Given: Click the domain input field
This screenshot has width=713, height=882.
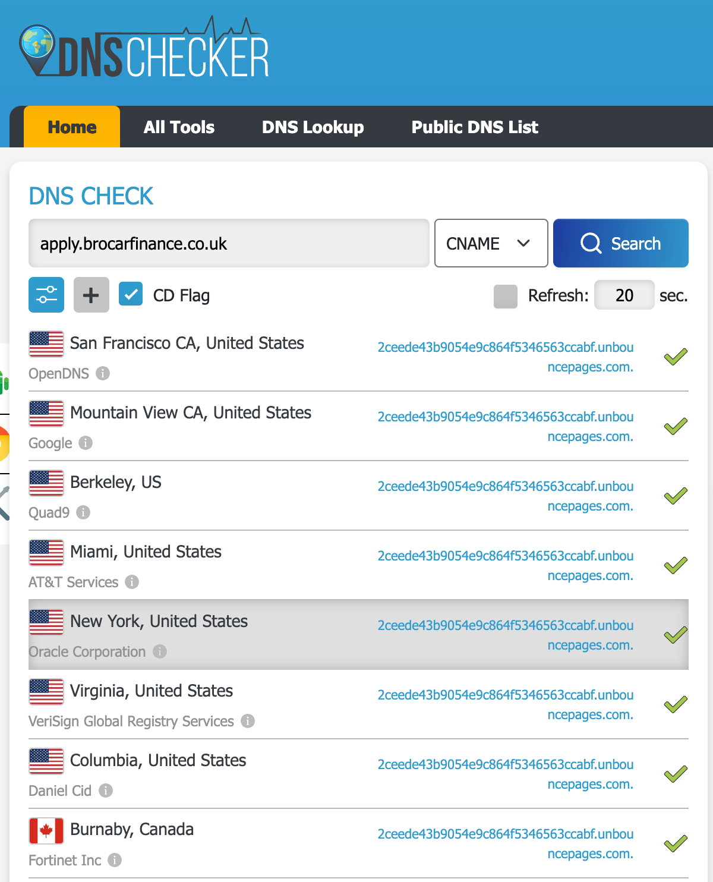Looking at the screenshot, I should pyautogui.click(x=229, y=243).
